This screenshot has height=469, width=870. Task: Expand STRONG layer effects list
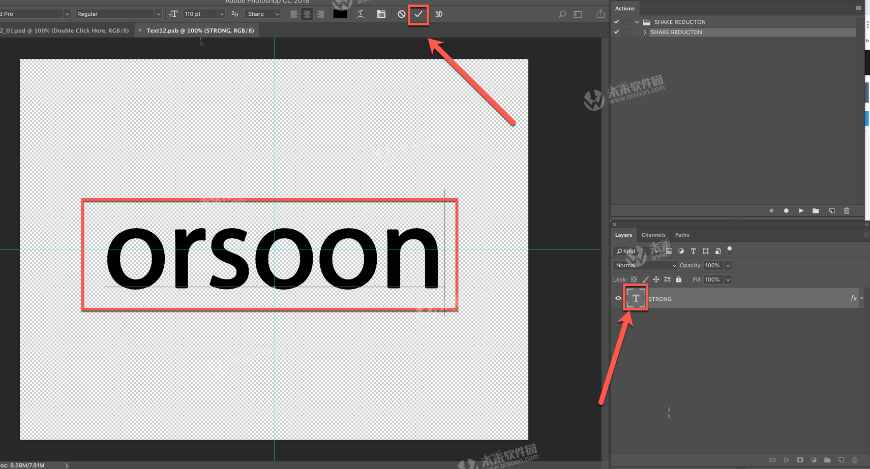pos(861,298)
